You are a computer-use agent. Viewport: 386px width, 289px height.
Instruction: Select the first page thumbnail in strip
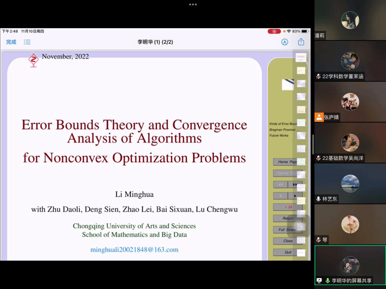coord(301,58)
